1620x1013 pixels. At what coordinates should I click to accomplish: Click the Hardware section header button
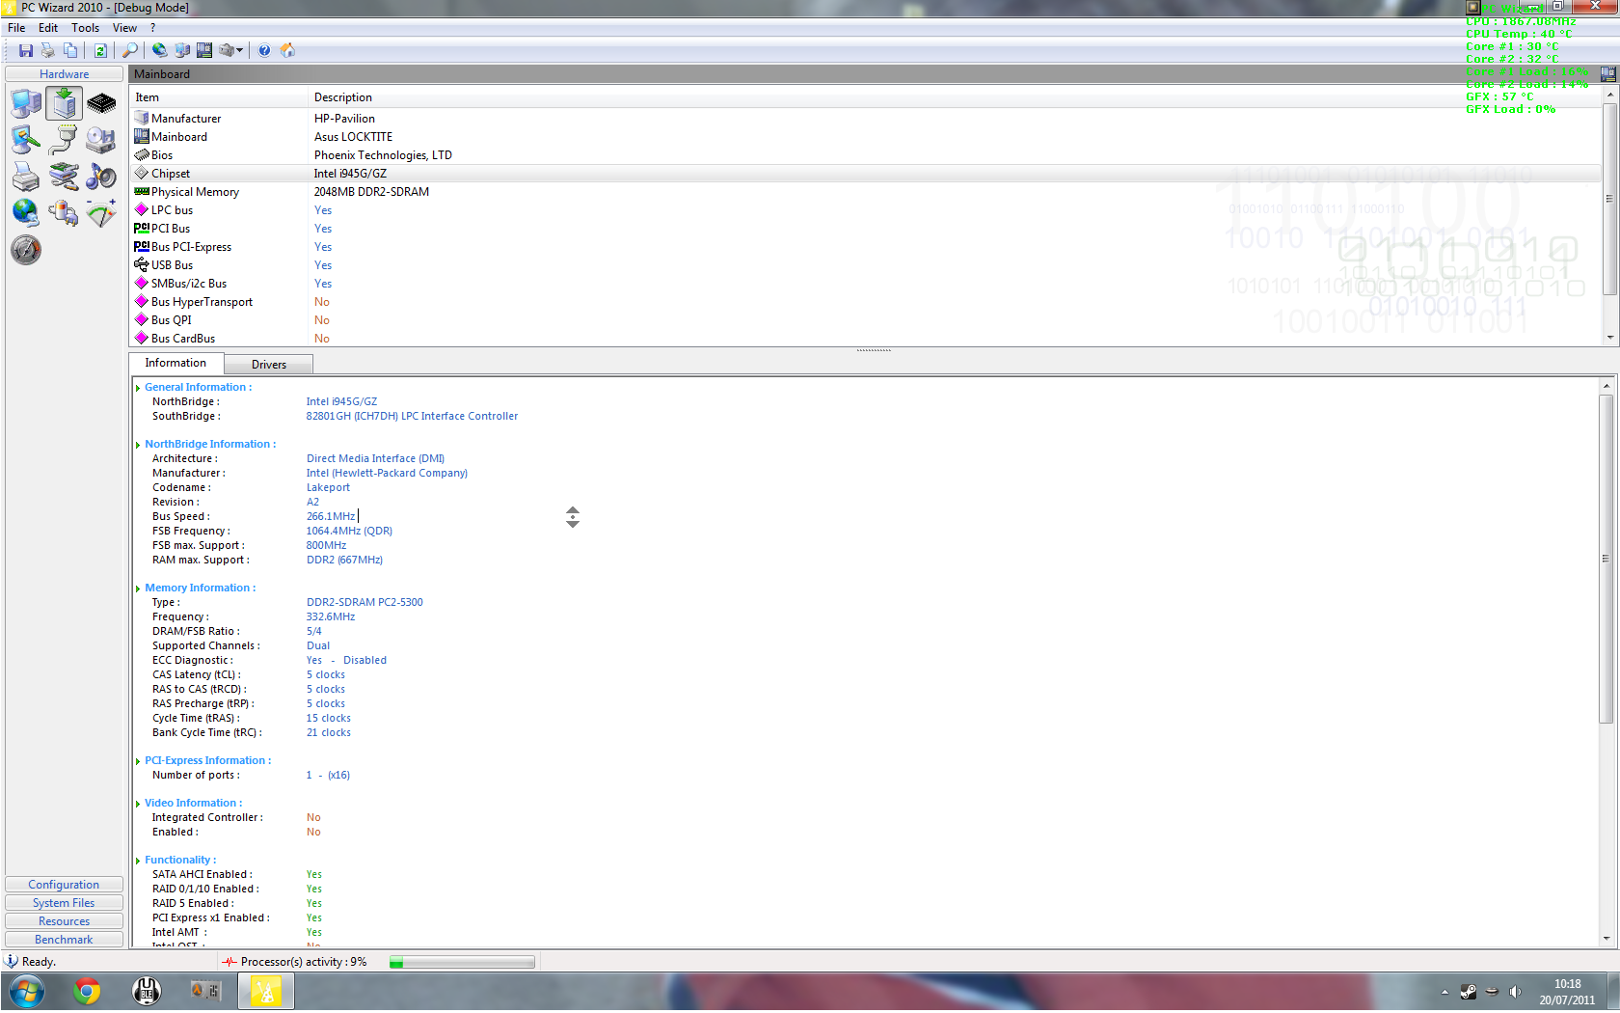(x=64, y=74)
